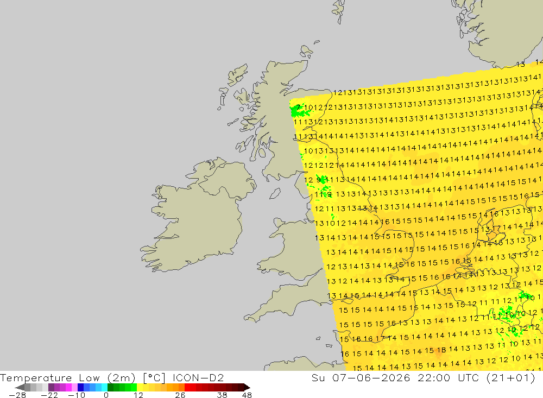Click the dark red right arrow of the color scale
Image resolution: width=543 pixels, height=398 pixels.
[247, 388]
